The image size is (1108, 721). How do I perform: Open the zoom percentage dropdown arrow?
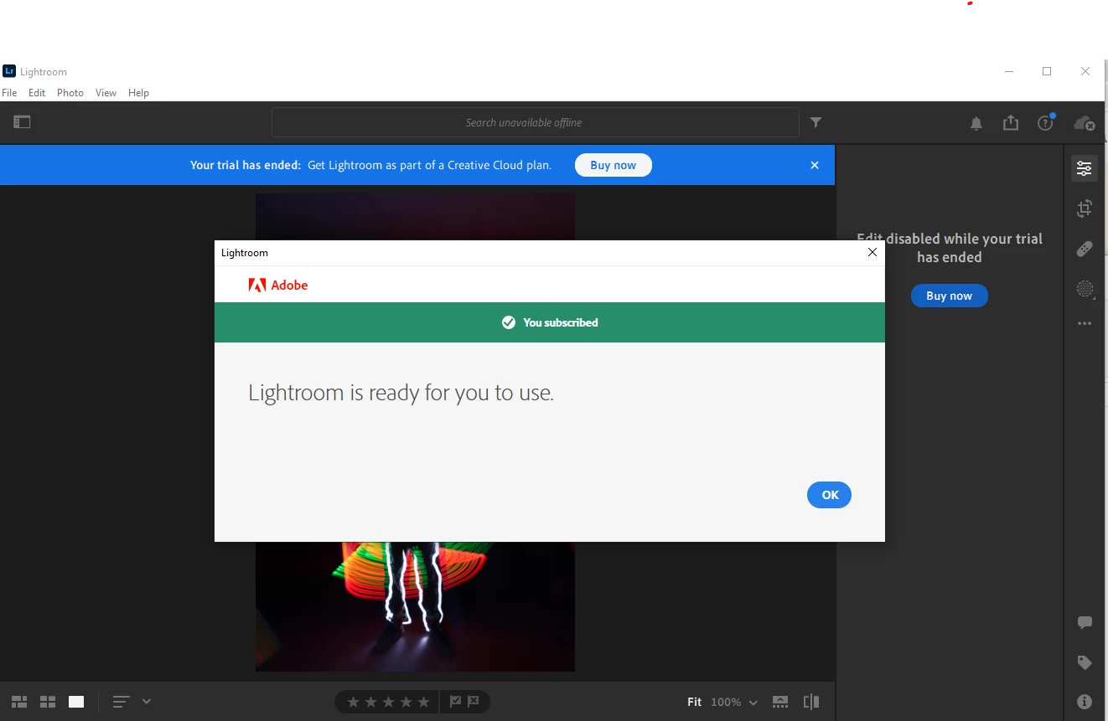pos(753,703)
